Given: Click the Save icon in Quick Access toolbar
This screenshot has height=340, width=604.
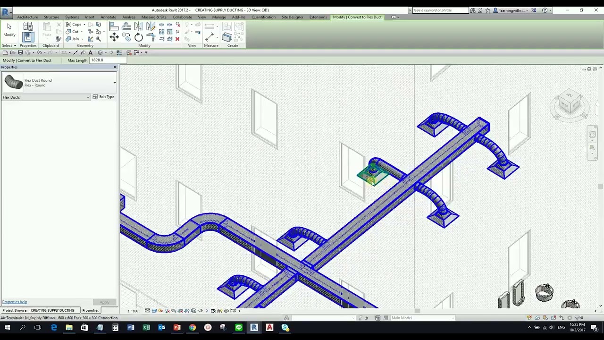Looking at the screenshot, I should click(20, 52).
